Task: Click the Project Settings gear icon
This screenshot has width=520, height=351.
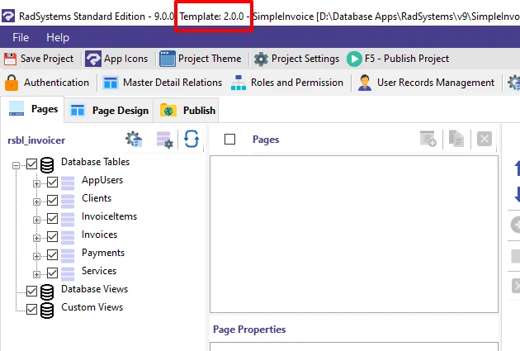Action: 261,59
